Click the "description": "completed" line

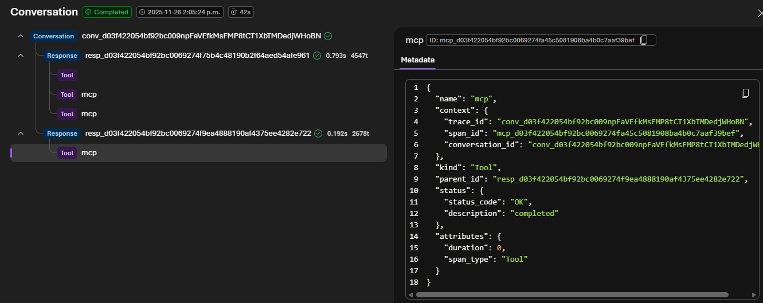[x=501, y=213]
